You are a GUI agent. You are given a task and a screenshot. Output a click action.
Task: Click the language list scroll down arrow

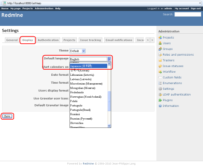coord(109,126)
